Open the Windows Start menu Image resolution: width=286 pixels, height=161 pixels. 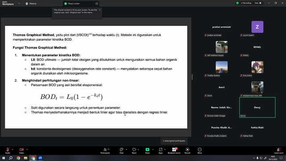point(4,158)
